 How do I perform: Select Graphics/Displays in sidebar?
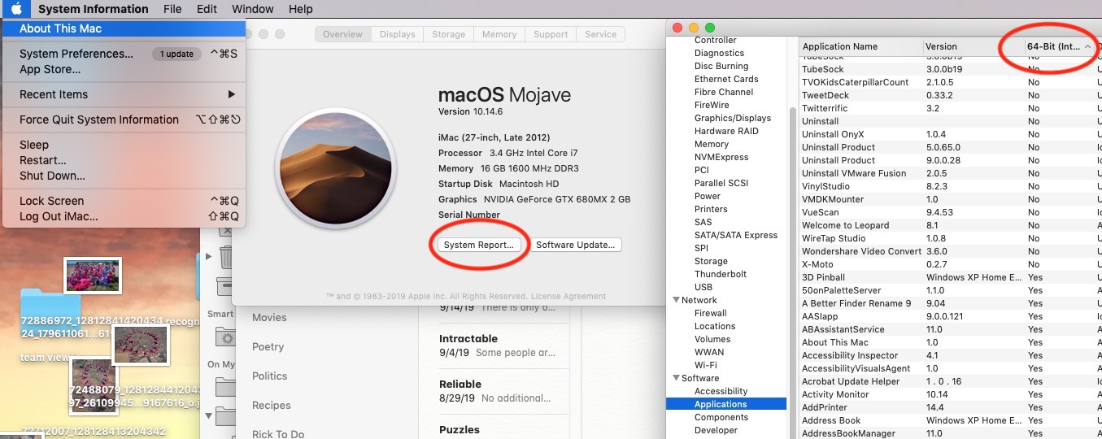(733, 118)
